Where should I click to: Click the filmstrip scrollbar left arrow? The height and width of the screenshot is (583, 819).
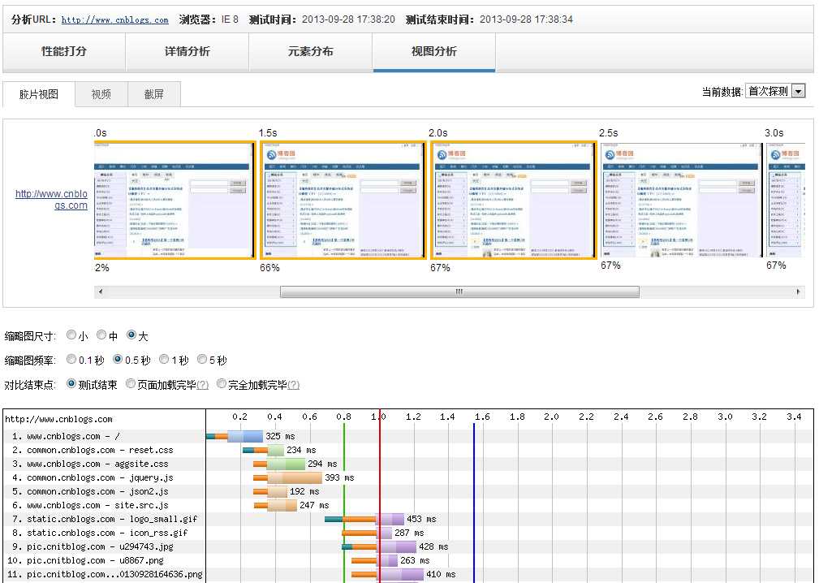(x=101, y=291)
